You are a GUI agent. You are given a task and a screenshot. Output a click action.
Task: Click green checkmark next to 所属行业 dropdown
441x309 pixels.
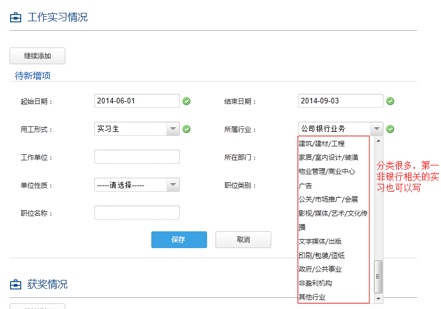tap(391, 129)
